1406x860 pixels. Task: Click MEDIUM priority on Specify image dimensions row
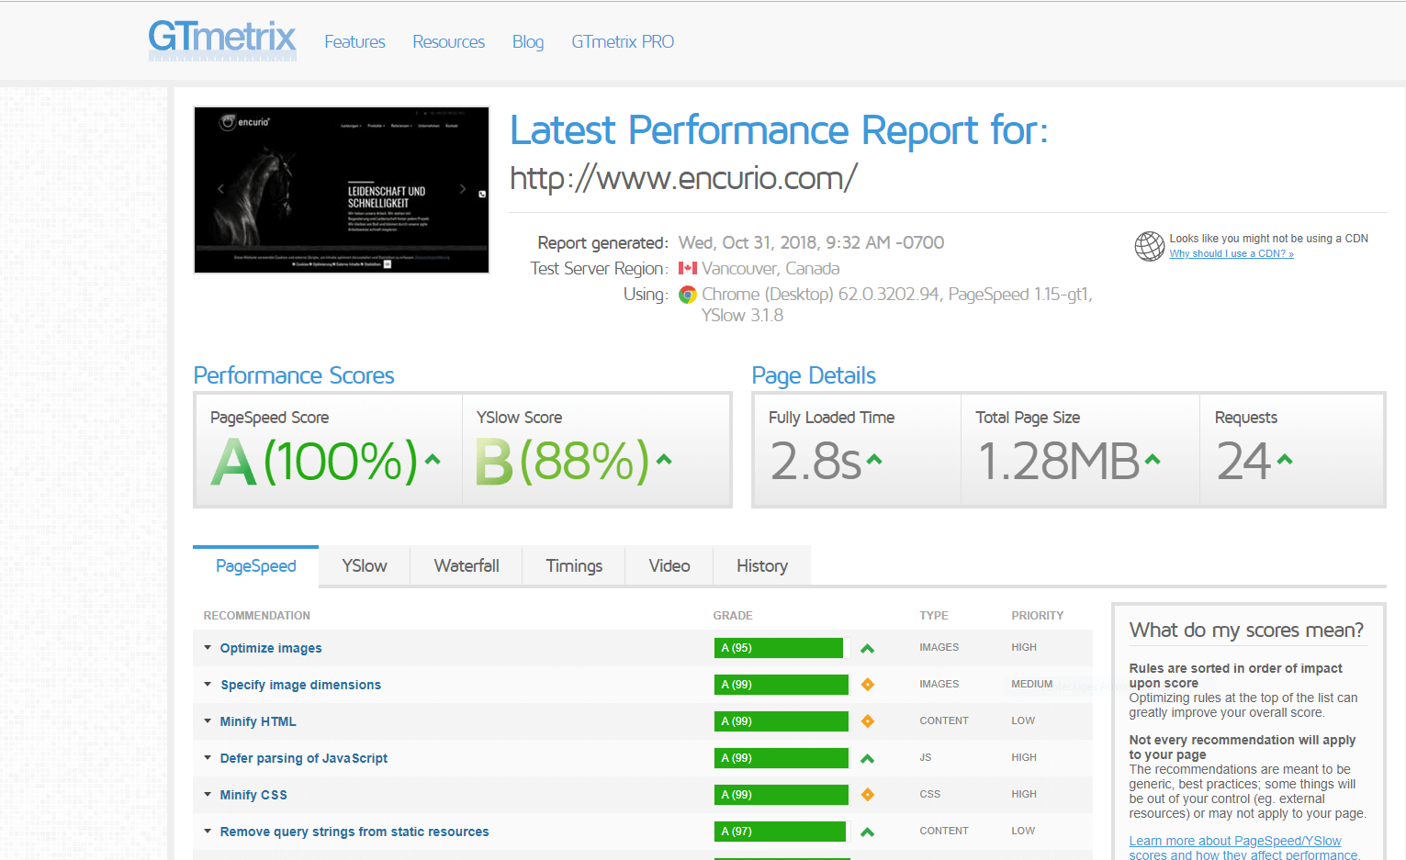(x=1032, y=685)
